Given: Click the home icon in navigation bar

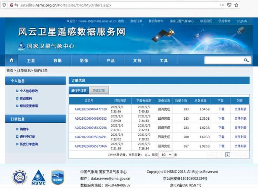Looking at the screenshot, I should 12,60.
